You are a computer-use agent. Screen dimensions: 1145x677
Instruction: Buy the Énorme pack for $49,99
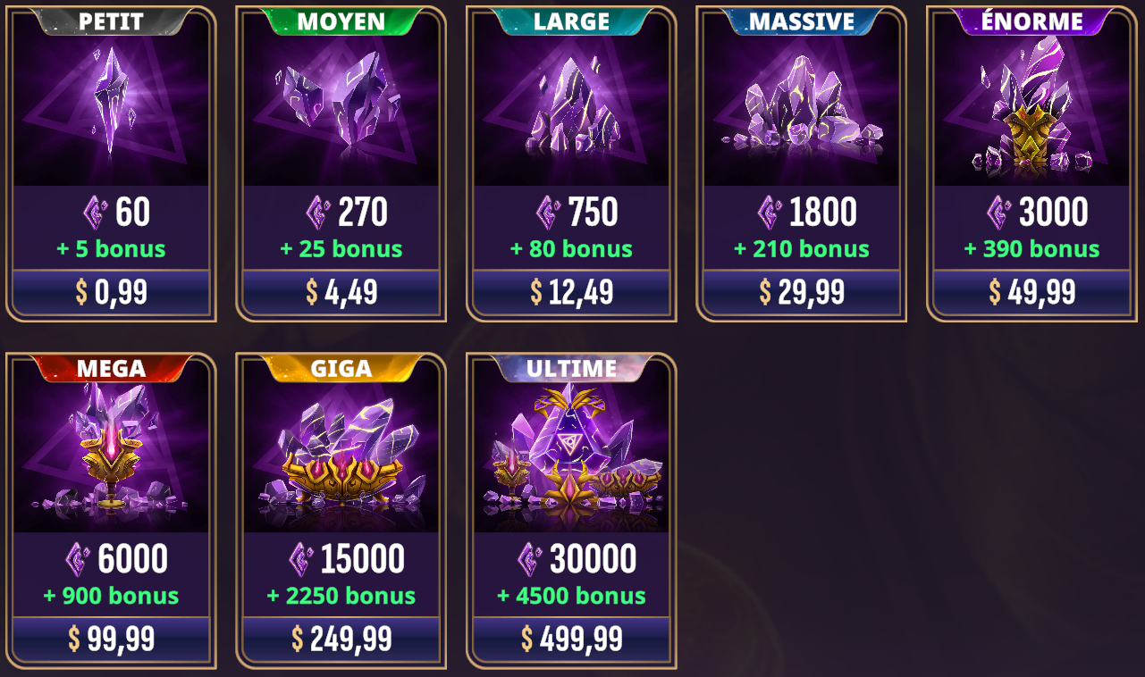coord(1031,292)
